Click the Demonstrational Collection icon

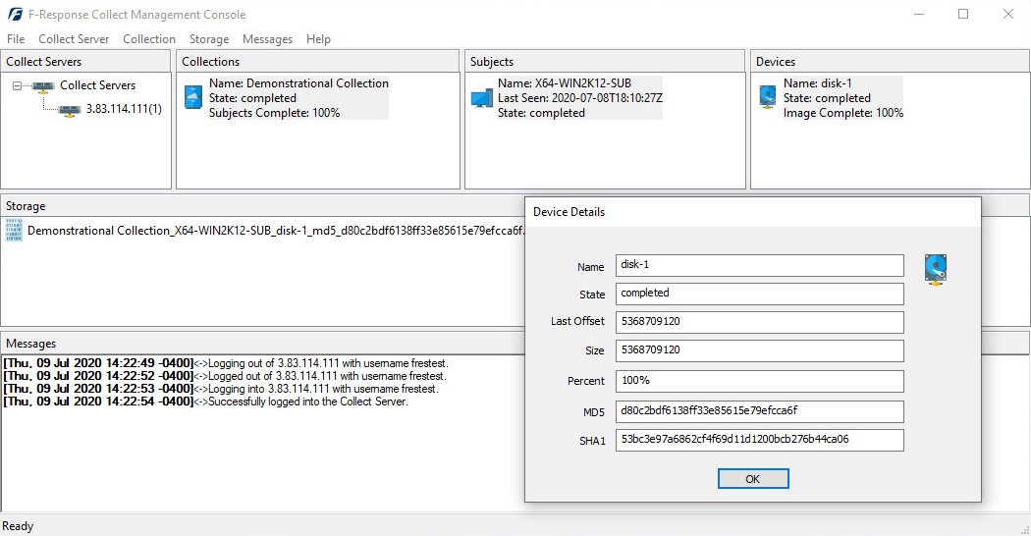pyautogui.click(x=193, y=97)
